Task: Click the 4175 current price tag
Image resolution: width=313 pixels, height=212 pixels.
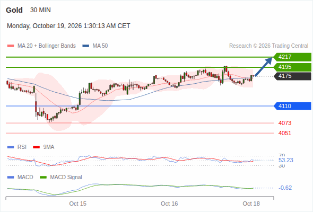Action: click(x=292, y=76)
